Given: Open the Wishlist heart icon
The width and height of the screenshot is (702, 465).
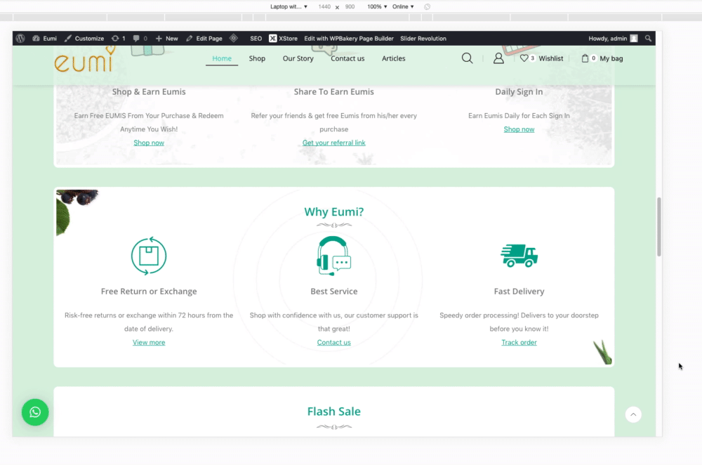Looking at the screenshot, I should [x=524, y=58].
